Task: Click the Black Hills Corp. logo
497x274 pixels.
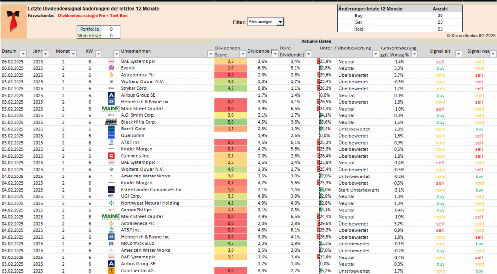Action: tap(111, 122)
